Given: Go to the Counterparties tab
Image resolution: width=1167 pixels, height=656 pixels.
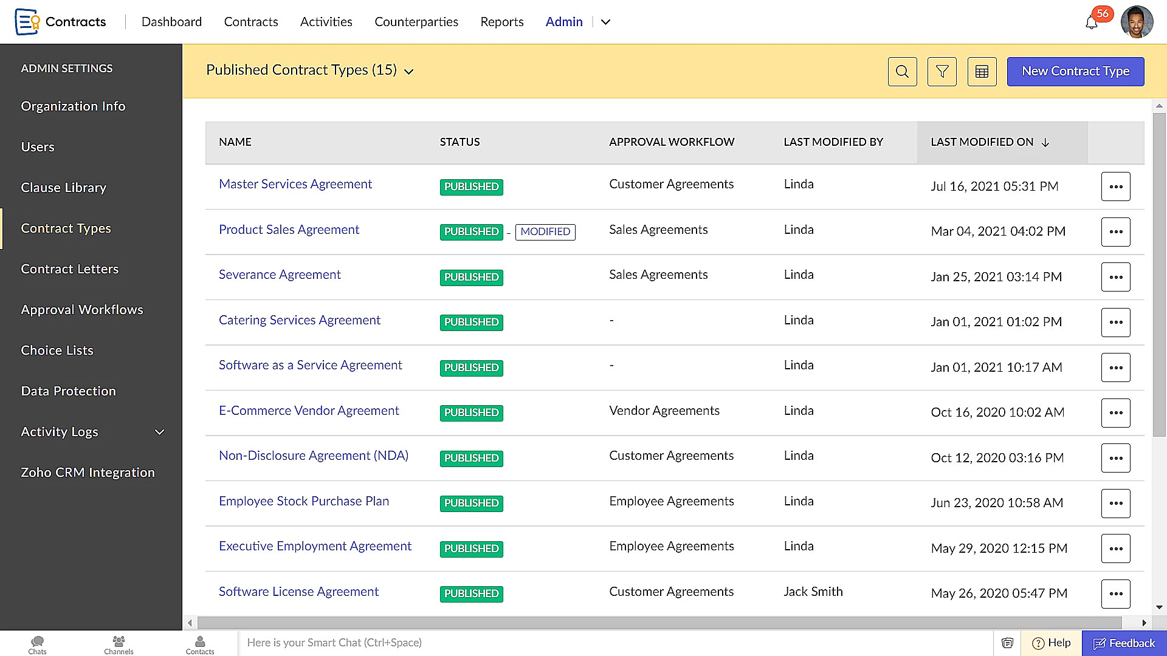Looking at the screenshot, I should coord(416,22).
